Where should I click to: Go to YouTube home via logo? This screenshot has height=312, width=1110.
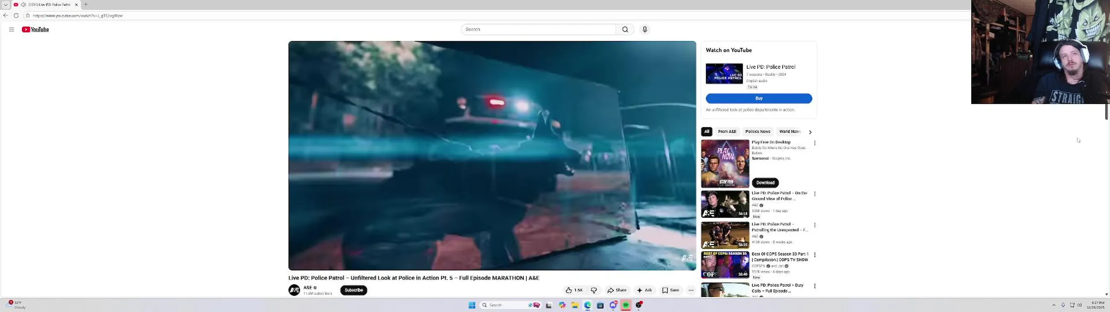[36, 29]
